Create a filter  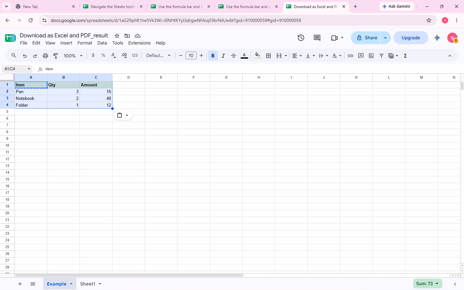(x=382, y=56)
